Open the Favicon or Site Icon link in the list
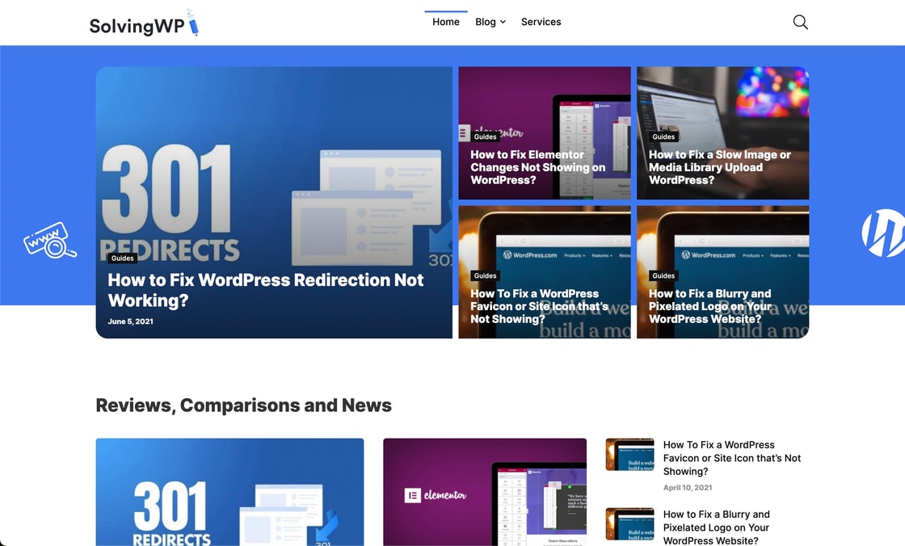 [732, 458]
